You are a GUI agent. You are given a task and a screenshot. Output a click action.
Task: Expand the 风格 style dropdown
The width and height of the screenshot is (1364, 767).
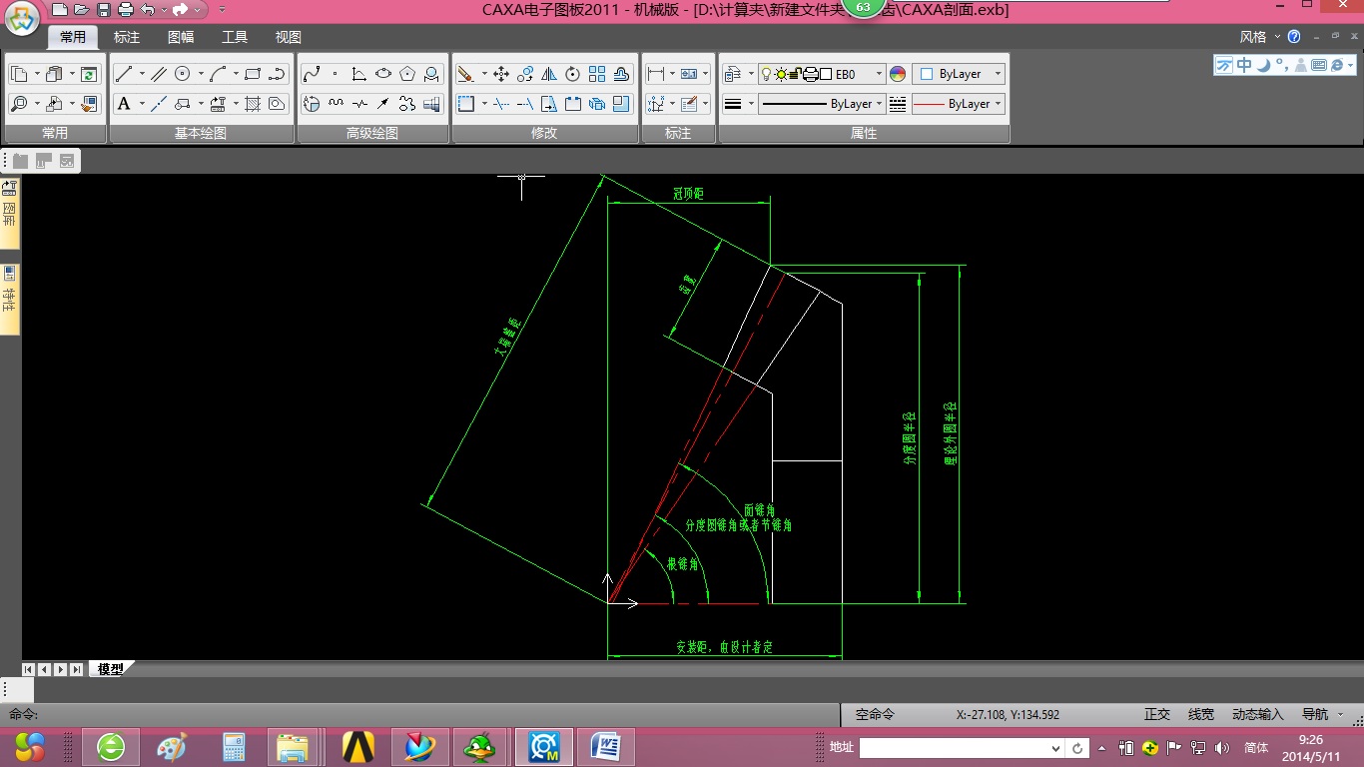(x=1258, y=37)
